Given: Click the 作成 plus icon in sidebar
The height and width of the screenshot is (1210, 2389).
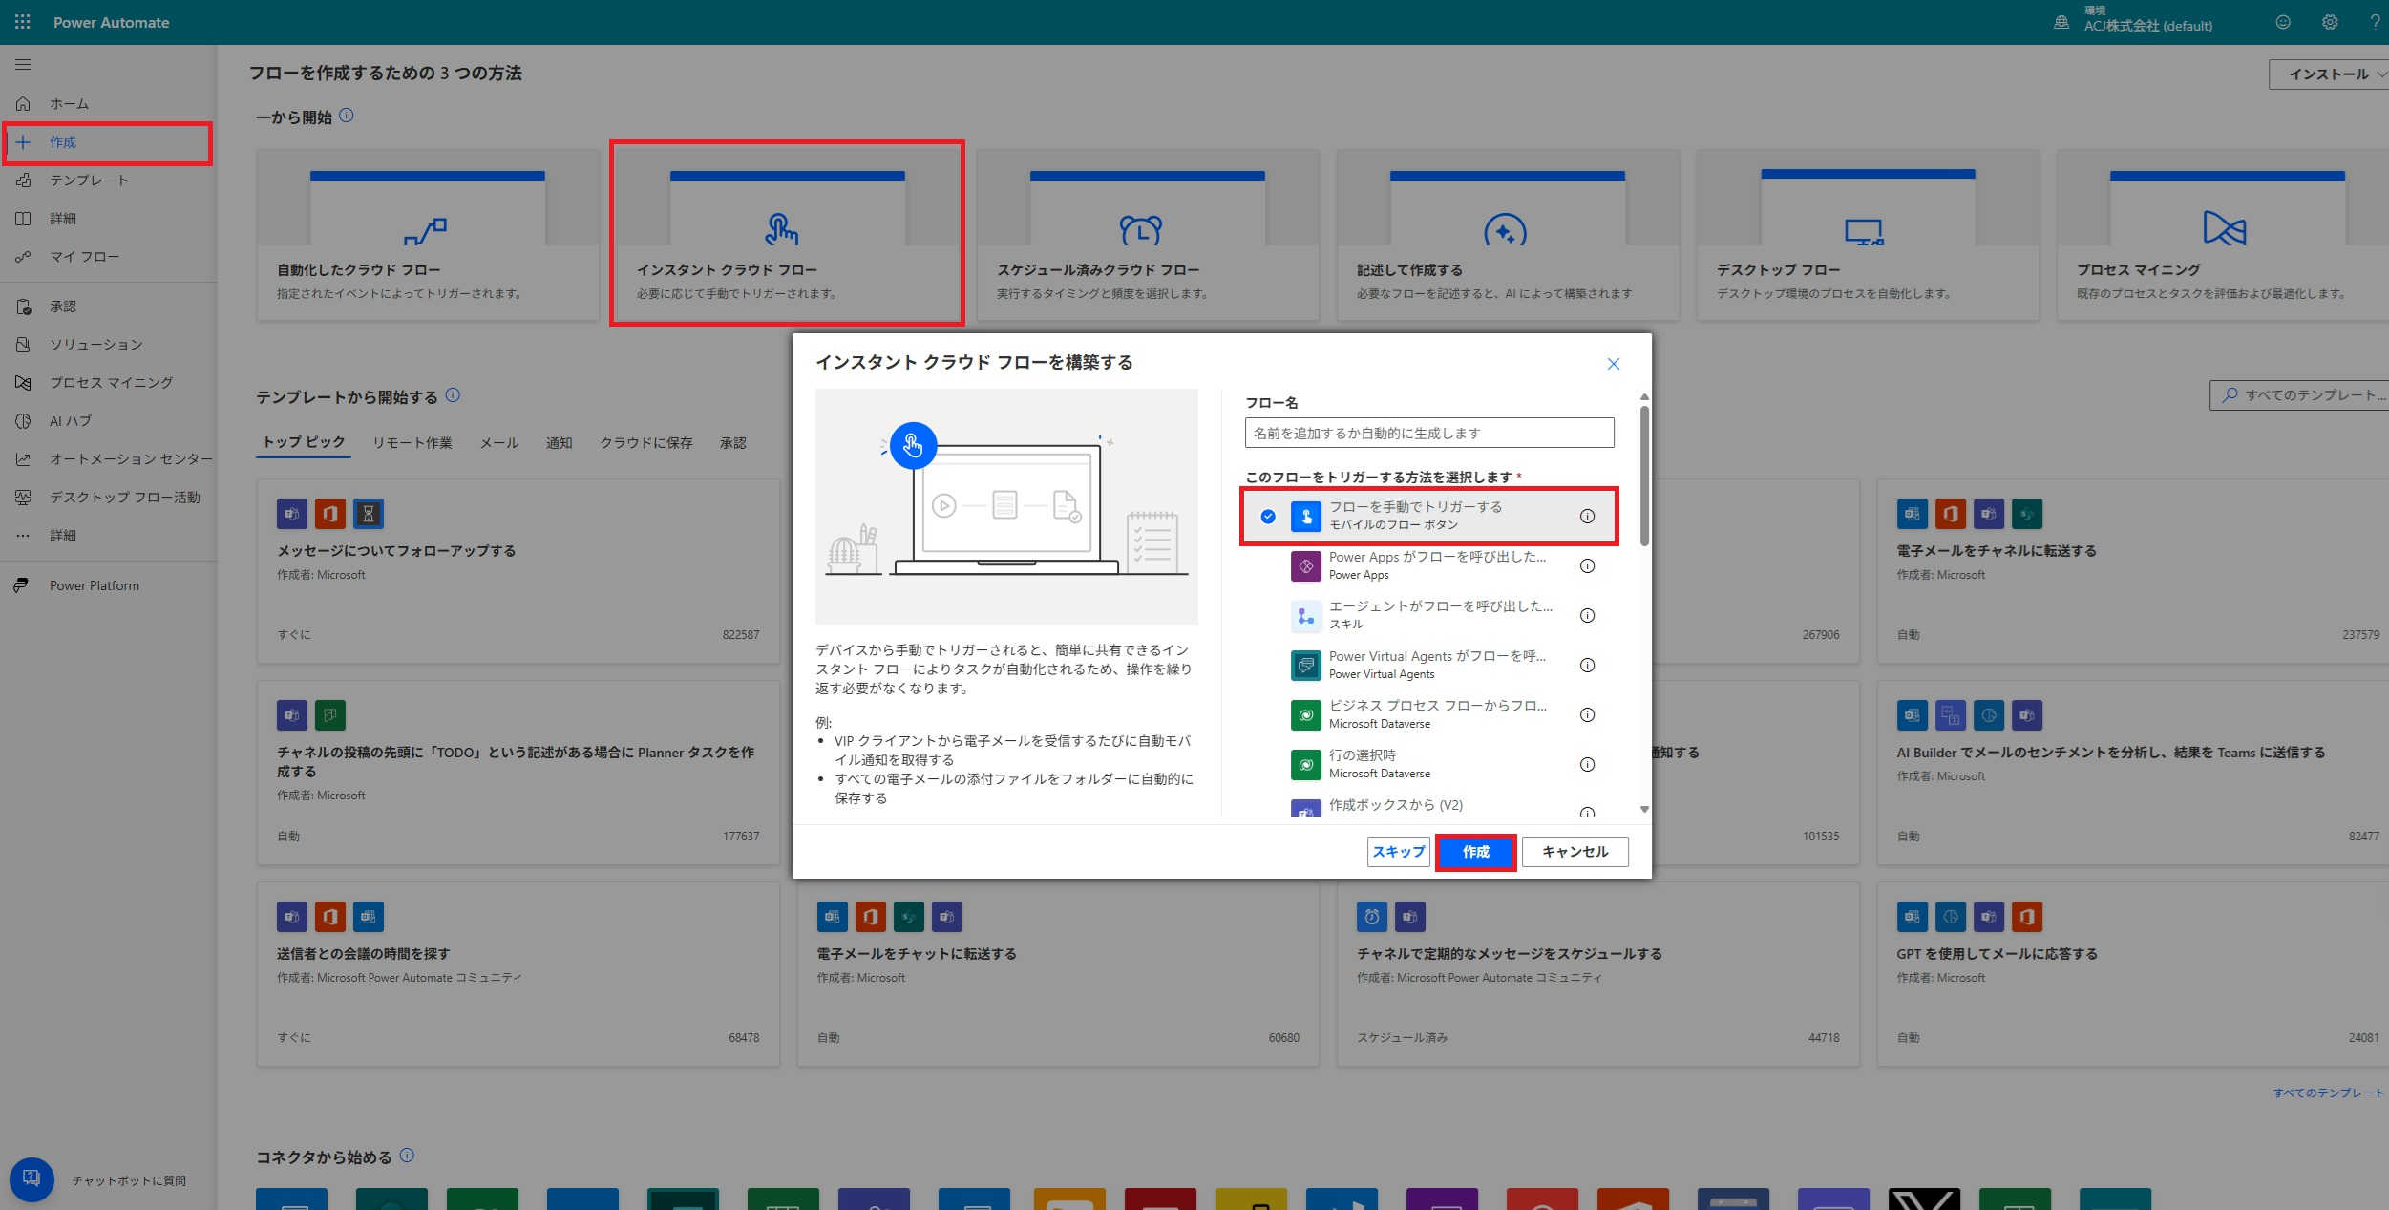Looking at the screenshot, I should click(x=23, y=142).
